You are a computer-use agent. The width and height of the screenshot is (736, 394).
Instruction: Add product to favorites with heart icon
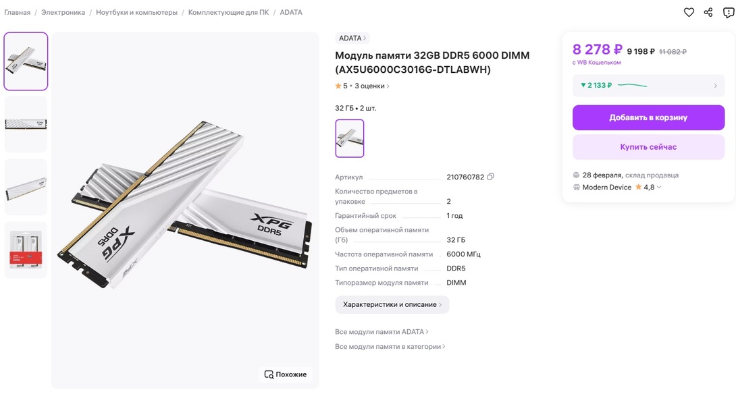coord(689,13)
